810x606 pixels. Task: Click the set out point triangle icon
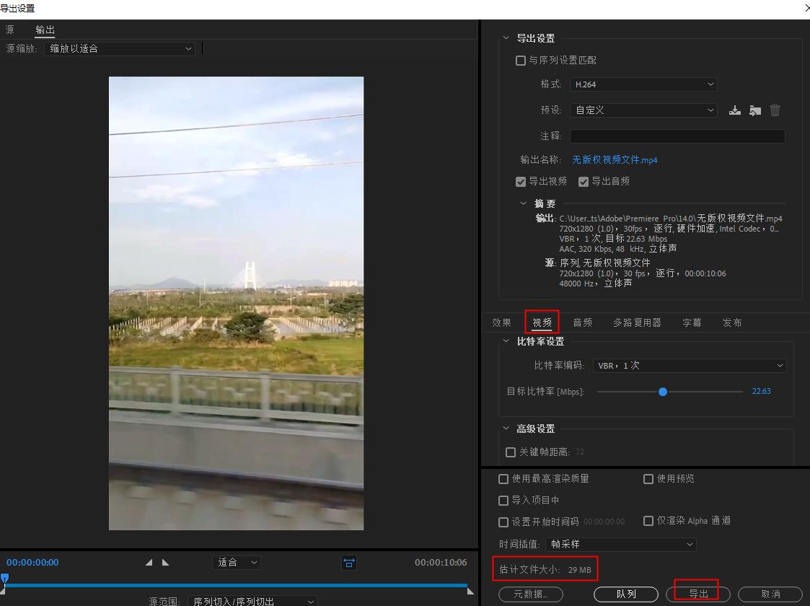165,563
